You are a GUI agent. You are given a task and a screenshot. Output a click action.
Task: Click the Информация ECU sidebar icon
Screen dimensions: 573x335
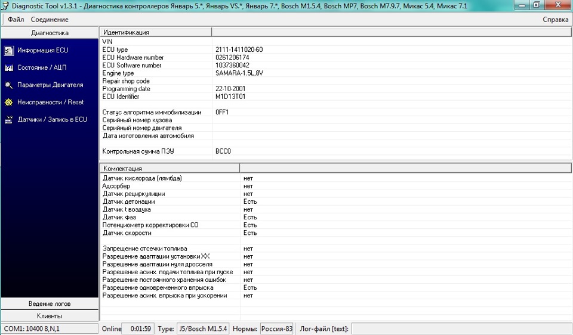pos(9,51)
